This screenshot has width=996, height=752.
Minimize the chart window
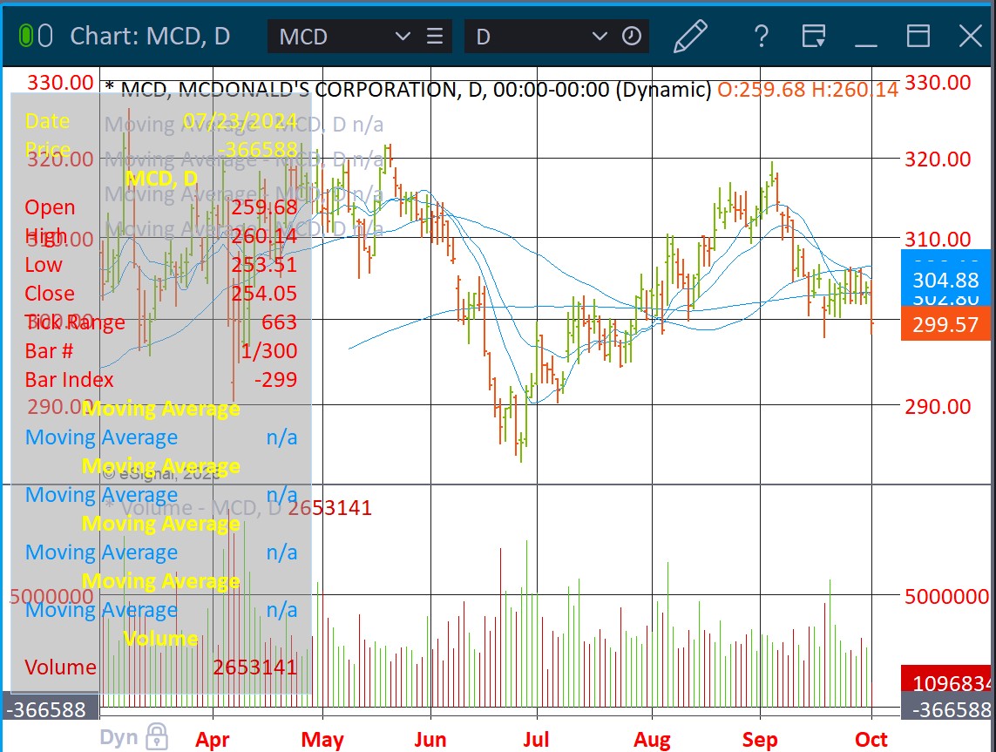(865, 36)
